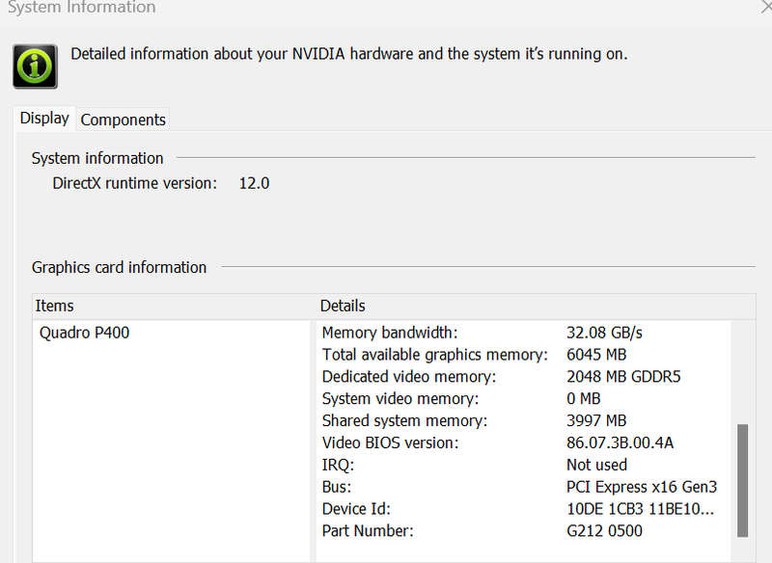772x563 pixels.
Task: Switch to the Components tab
Action: tap(124, 120)
